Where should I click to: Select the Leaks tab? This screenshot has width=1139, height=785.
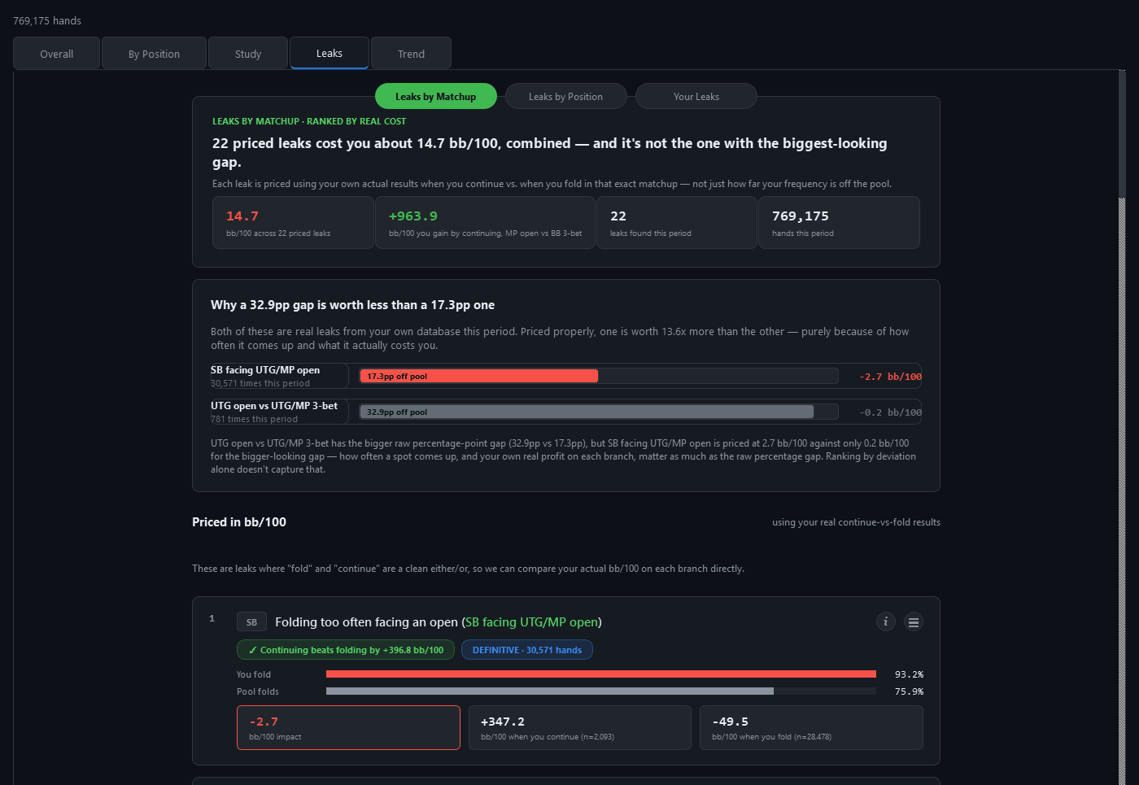point(329,53)
